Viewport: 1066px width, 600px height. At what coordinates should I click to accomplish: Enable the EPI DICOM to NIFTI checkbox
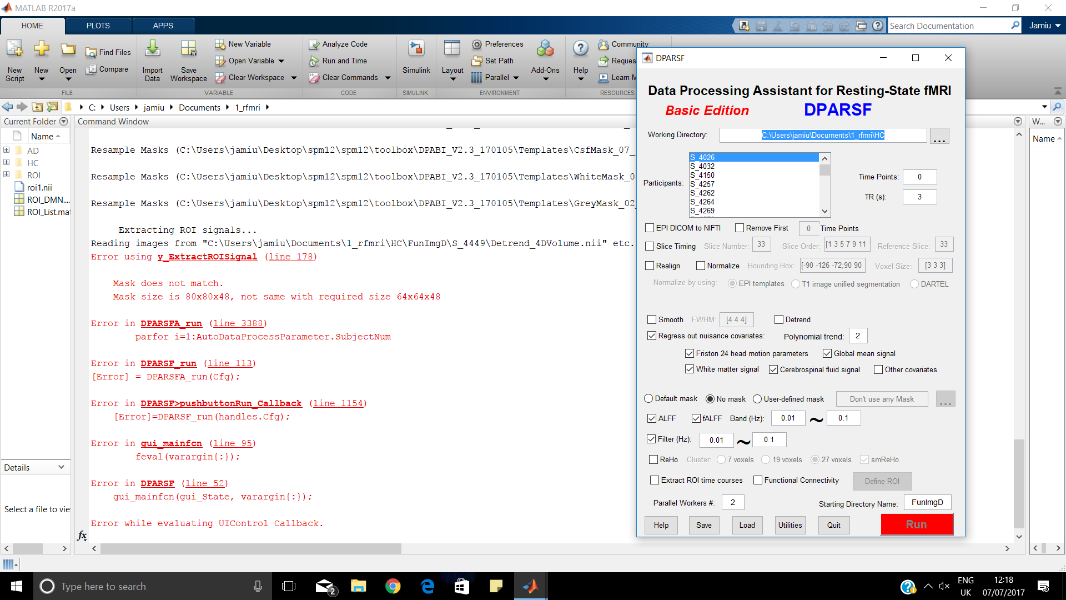650,228
